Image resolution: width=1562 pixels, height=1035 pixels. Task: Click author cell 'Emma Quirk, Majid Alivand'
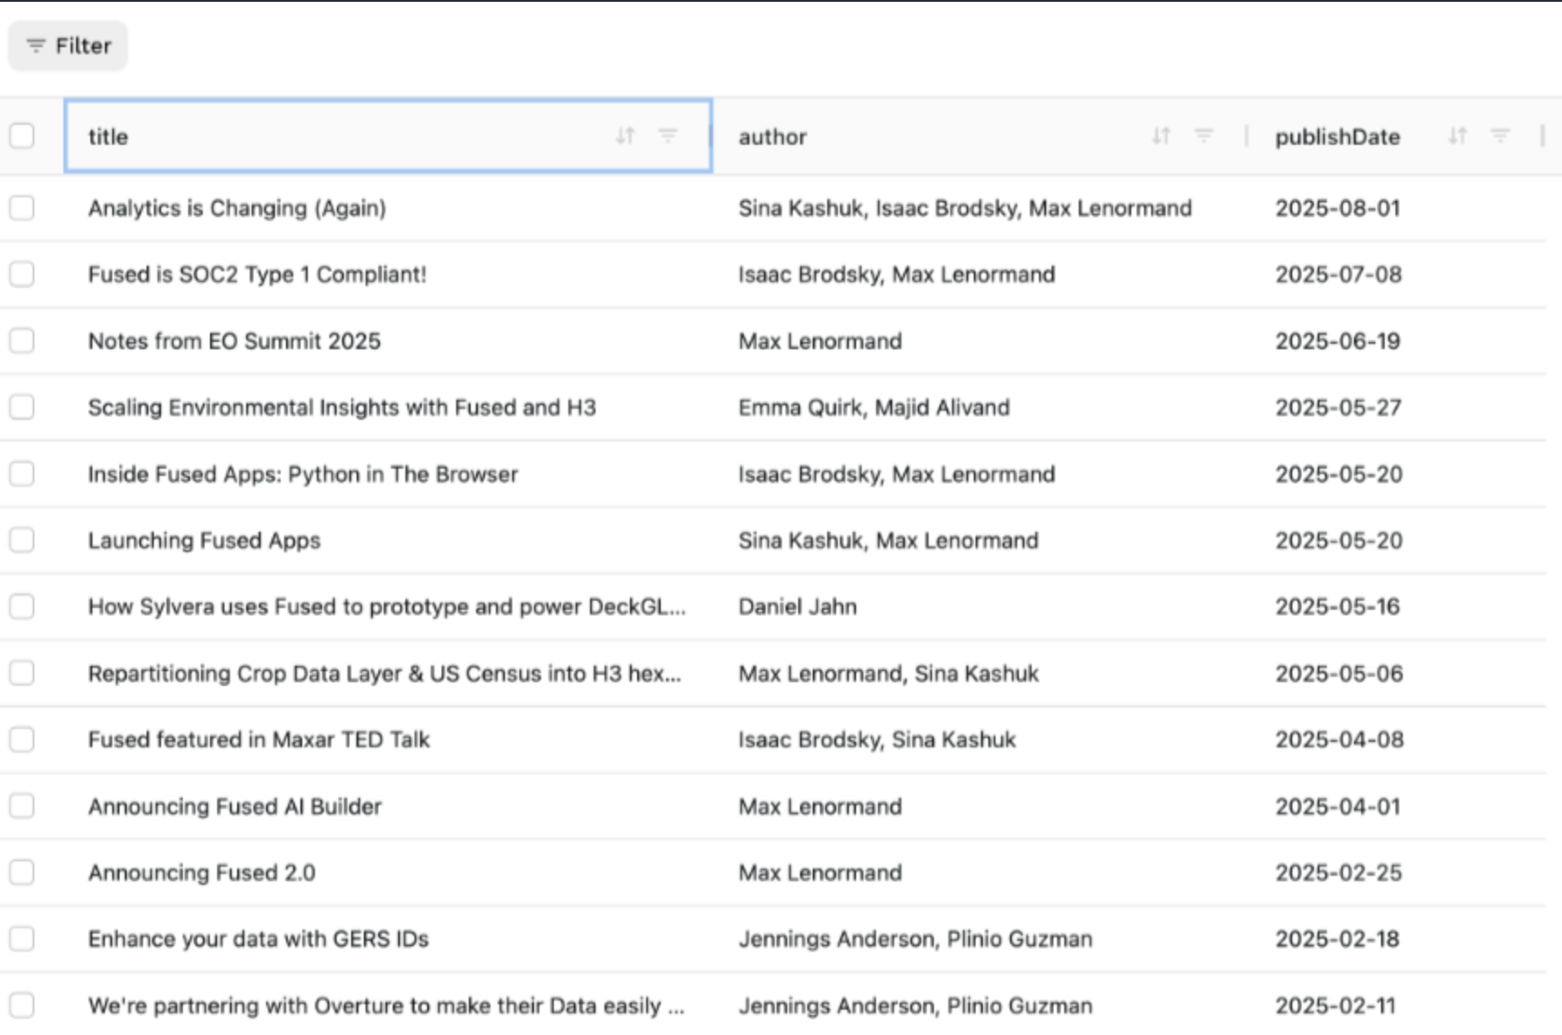pos(874,407)
